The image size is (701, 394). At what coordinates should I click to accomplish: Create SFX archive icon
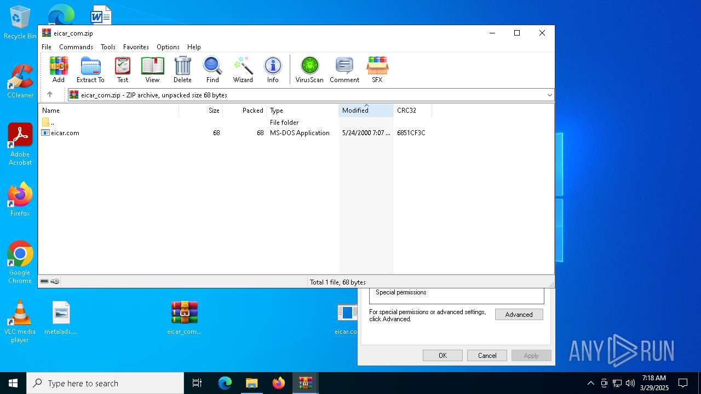click(x=377, y=69)
